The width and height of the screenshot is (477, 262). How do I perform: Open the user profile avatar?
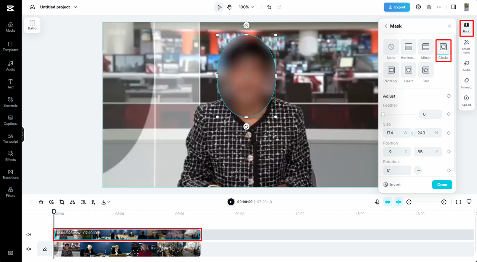(467, 7)
